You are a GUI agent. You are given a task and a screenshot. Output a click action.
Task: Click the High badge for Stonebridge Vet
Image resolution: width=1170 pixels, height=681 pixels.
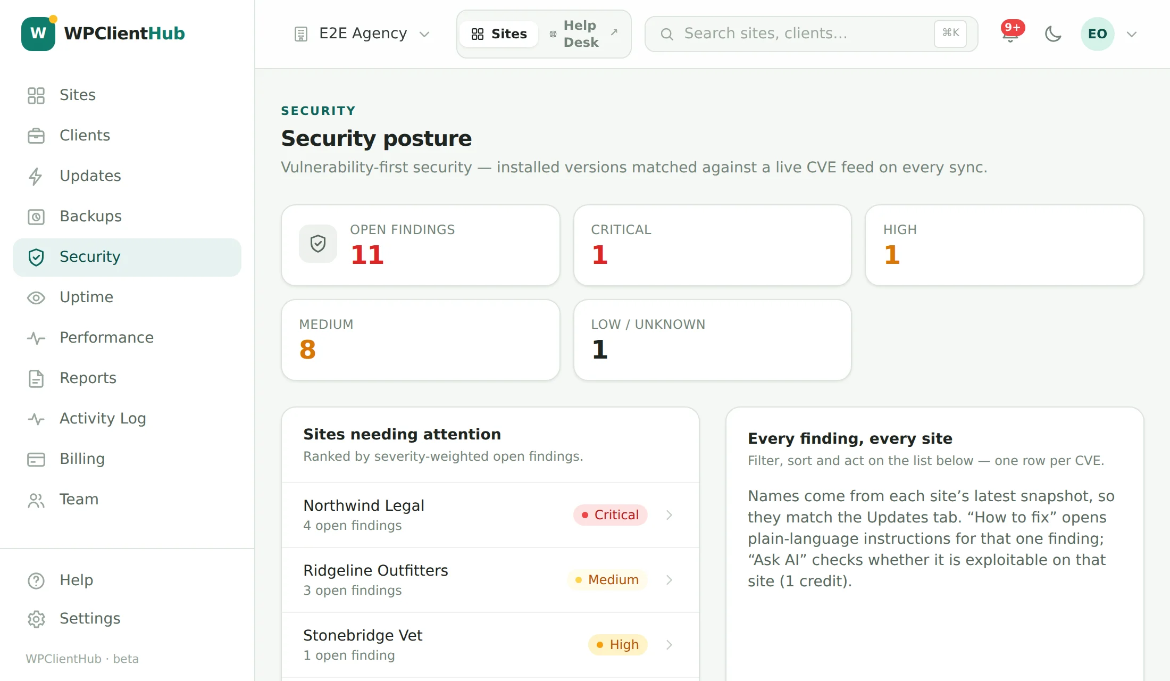617,645
